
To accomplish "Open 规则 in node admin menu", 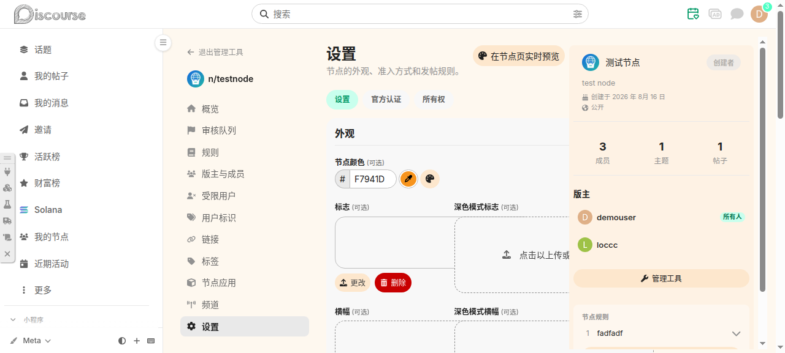I will (x=245, y=152).
